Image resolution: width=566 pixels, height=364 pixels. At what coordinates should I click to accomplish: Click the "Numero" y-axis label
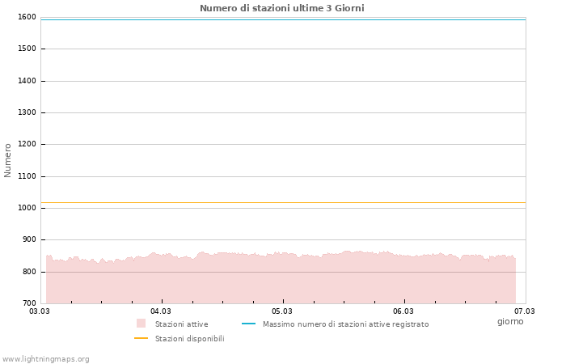click(8, 160)
